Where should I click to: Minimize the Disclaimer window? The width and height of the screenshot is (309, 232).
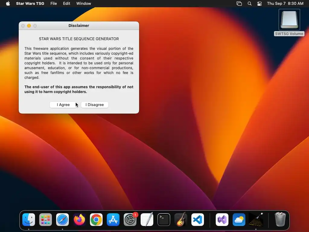[x=29, y=26]
